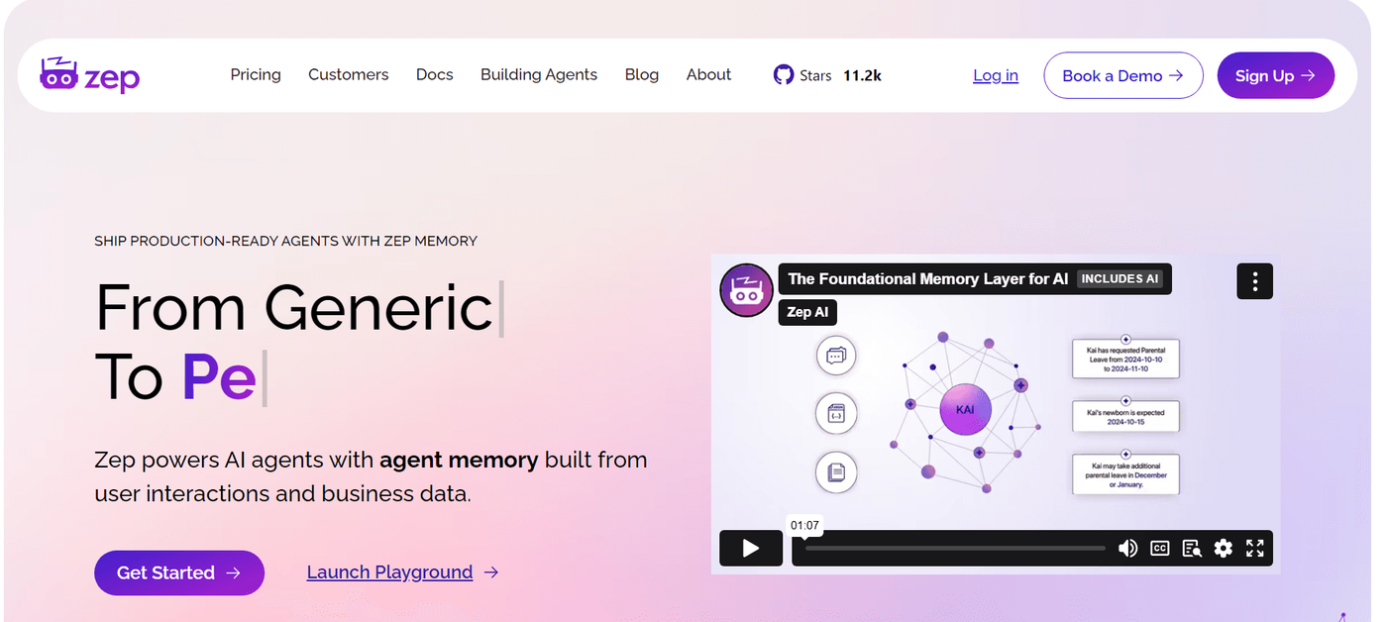Open Building Agents menu item
1387x622 pixels.
[x=539, y=74]
